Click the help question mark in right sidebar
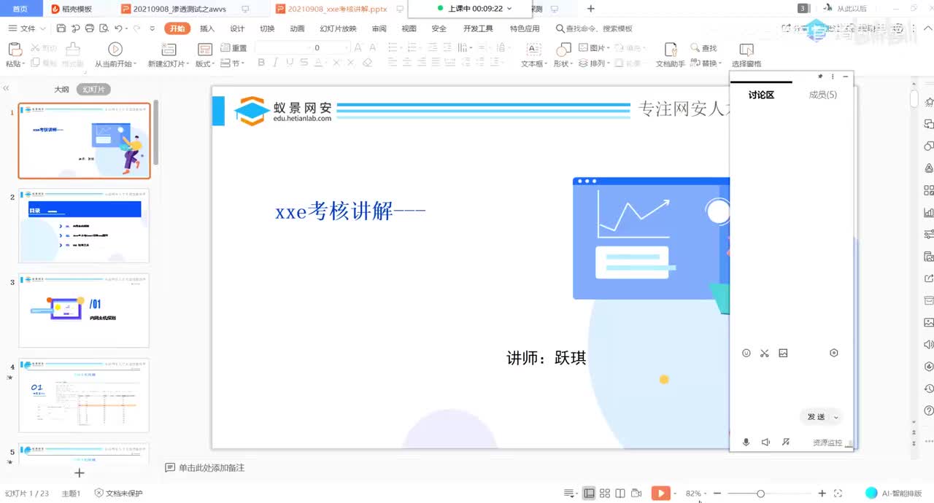 click(929, 410)
